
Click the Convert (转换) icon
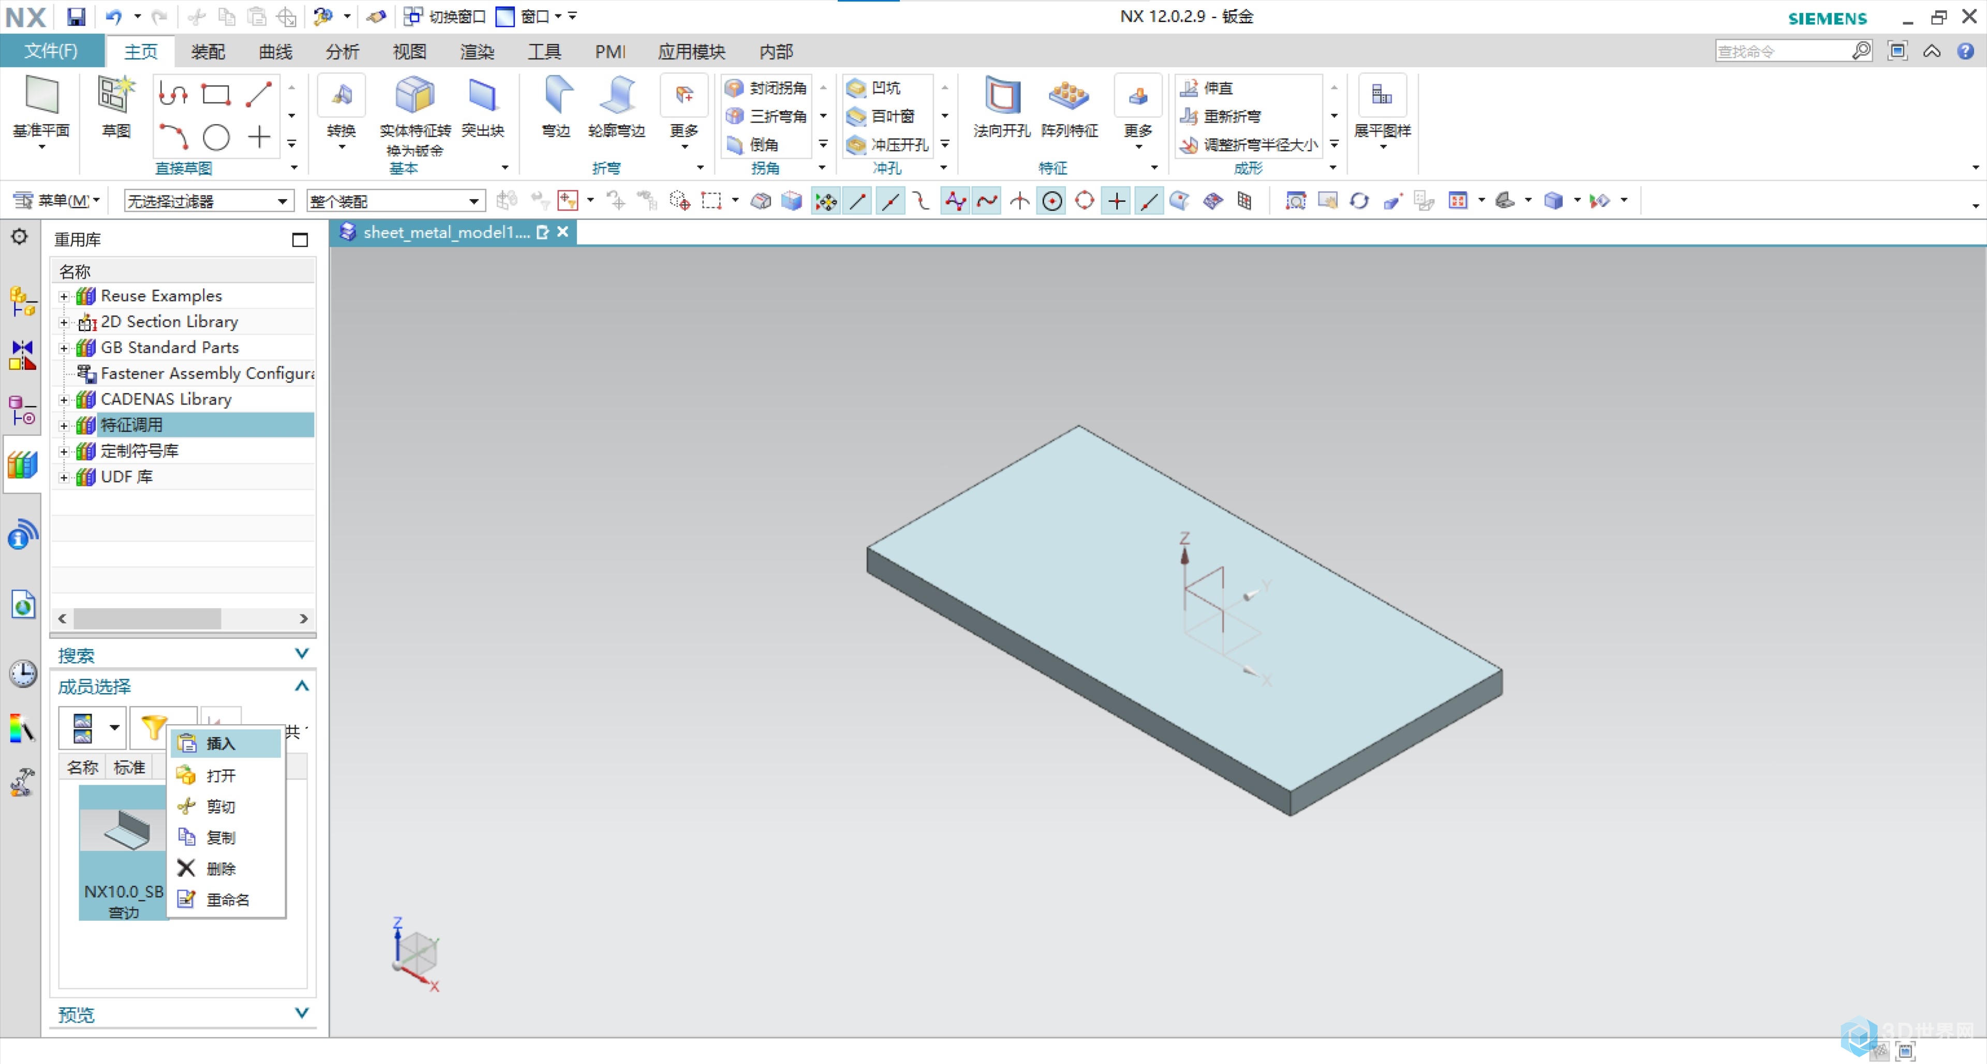coord(341,96)
